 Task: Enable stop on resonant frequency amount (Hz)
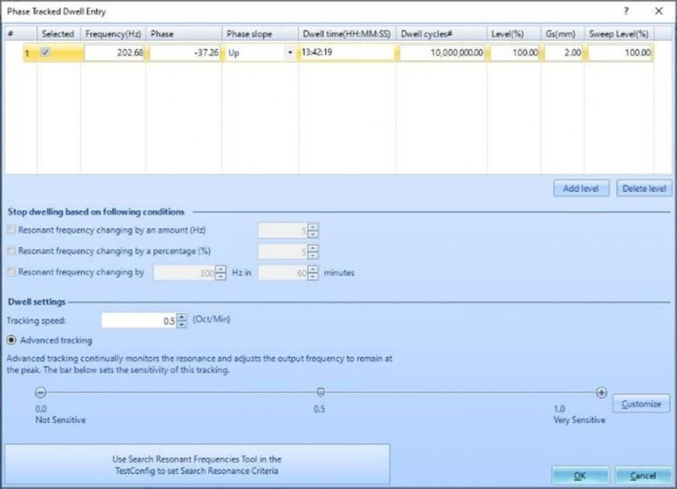pyautogui.click(x=12, y=230)
